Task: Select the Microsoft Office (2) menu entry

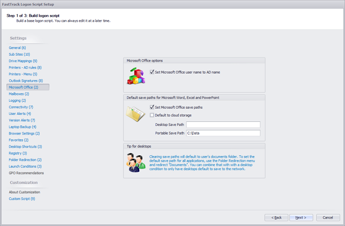Action: (x=28, y=87)
